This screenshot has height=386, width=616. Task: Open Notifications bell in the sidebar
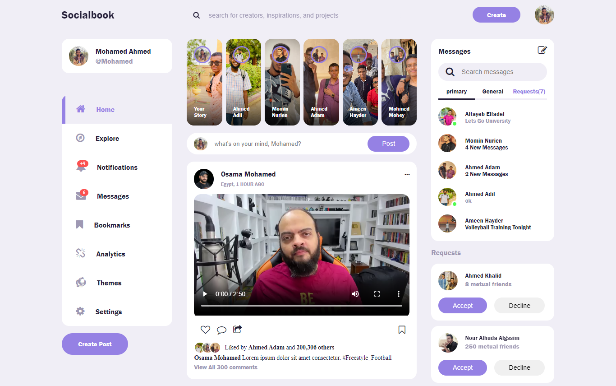[81, 167]
